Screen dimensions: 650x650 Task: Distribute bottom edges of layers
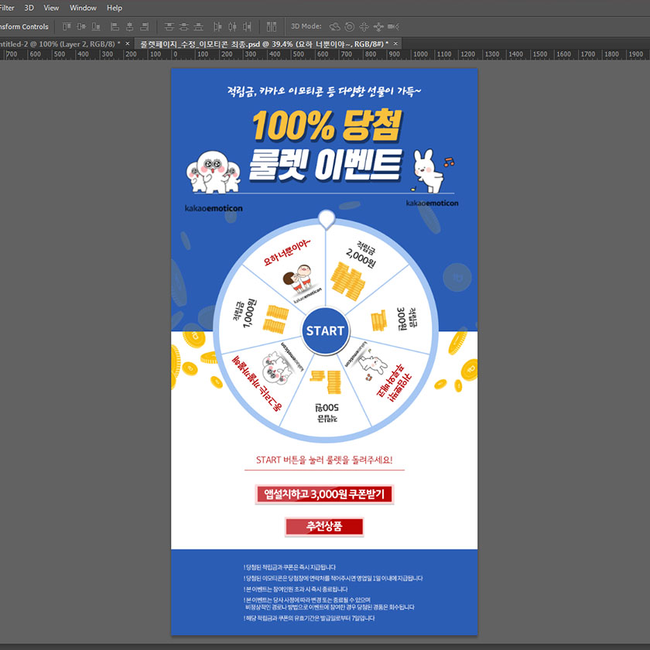pos(199,26)
